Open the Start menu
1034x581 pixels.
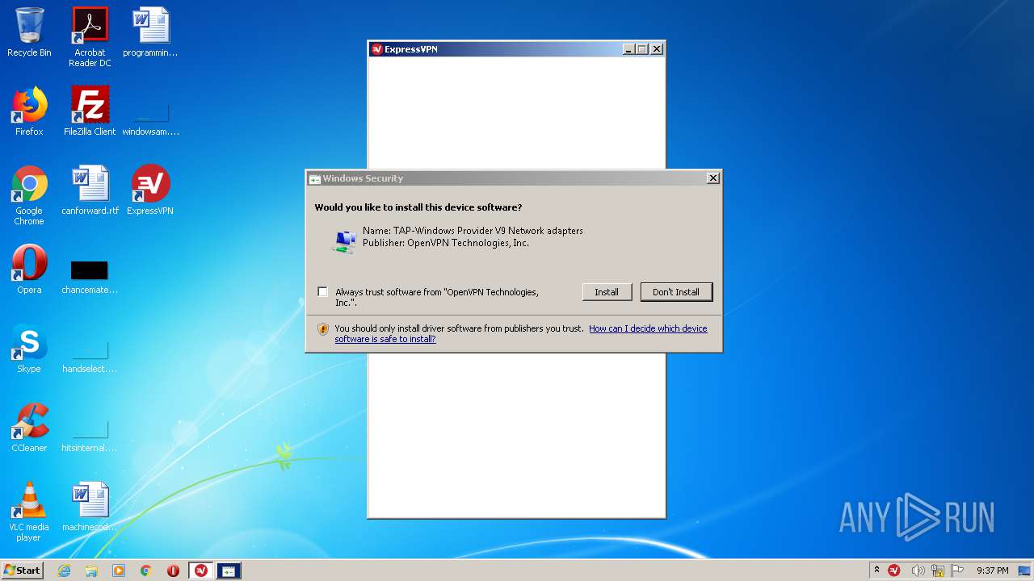point(23,570)
